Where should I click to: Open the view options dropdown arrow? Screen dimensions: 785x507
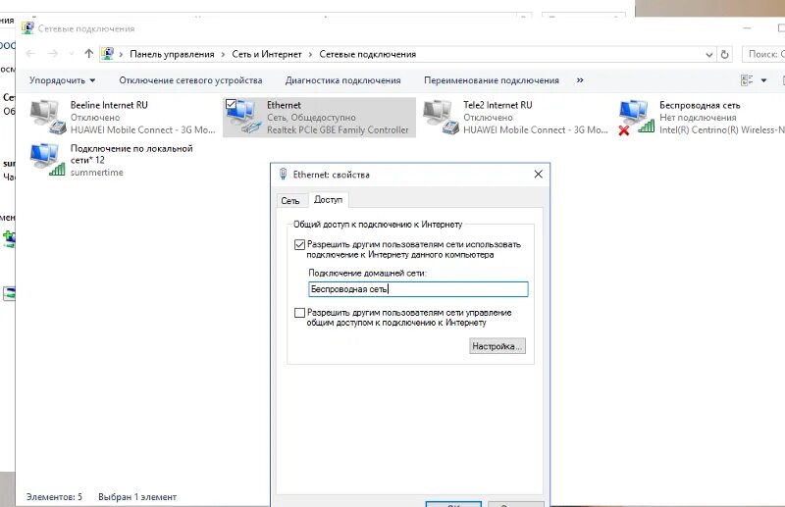pyautogui.click(x=763, y=80)
